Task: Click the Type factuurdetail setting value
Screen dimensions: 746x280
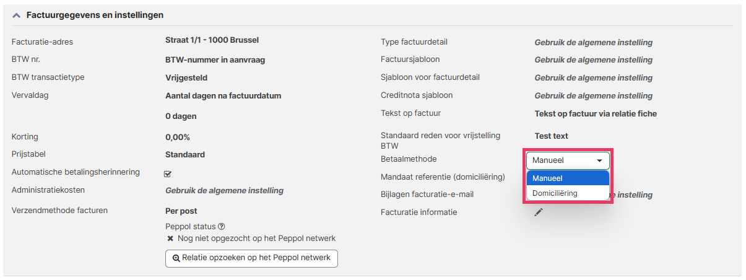Action: 593,43
